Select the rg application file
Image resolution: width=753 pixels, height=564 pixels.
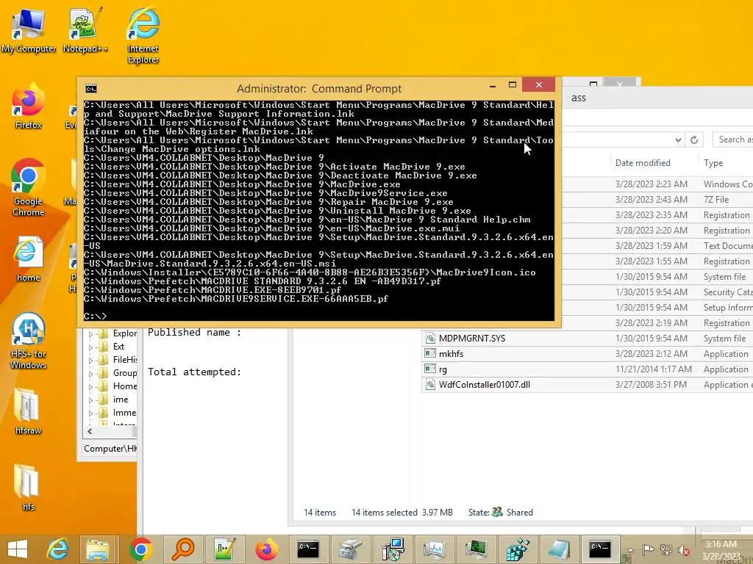(x=443, y=369)
